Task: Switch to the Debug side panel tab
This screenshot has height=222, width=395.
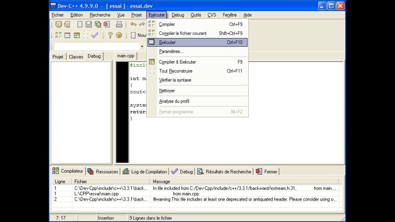Action: click(x=94, y=56)
